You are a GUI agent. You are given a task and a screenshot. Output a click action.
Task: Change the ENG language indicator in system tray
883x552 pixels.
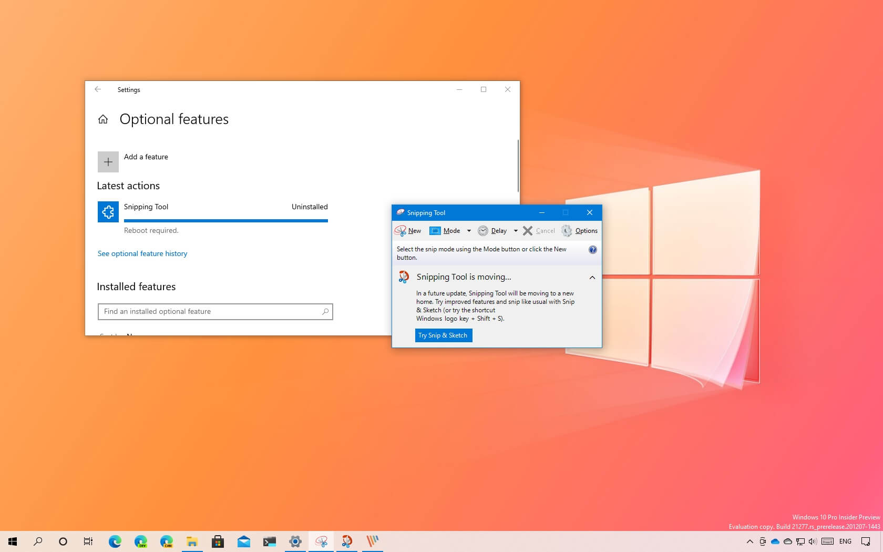pos(845,541)
